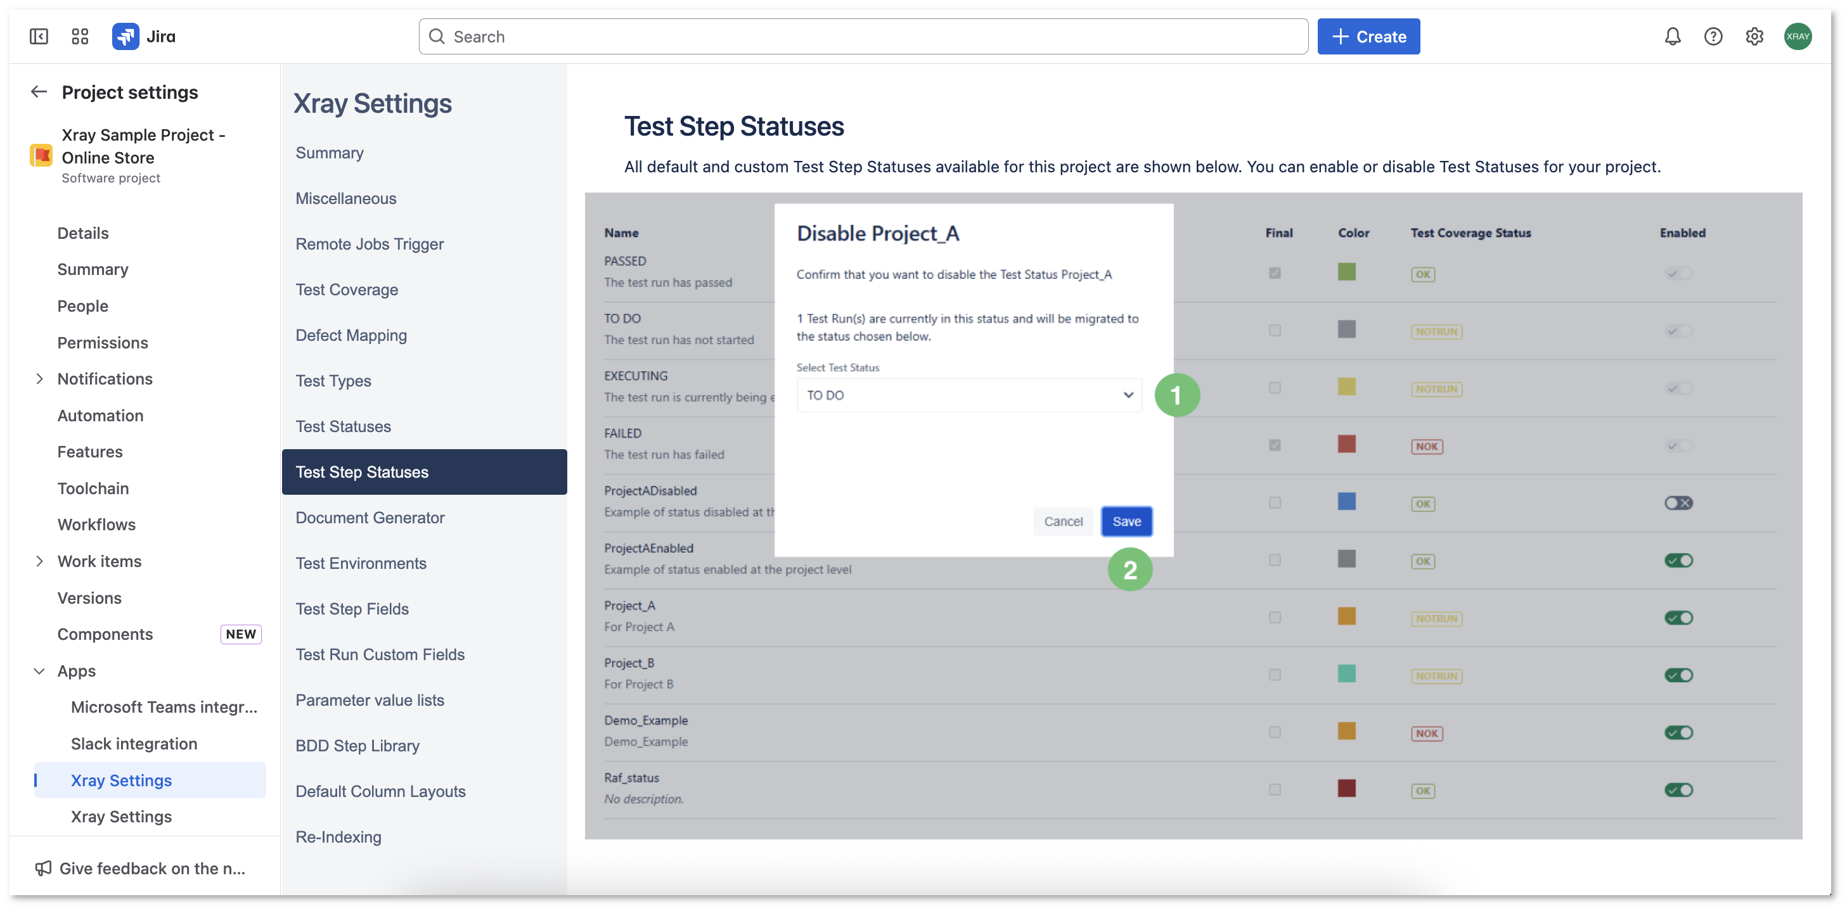Toggle Final checkbox for Raf_status

1274,789
